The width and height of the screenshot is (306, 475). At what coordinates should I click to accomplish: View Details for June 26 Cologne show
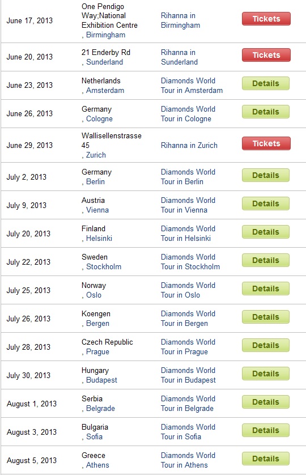click(266, 112)
